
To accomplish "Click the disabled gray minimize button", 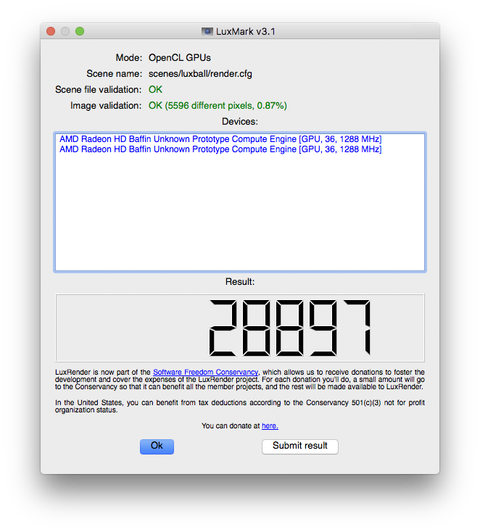I will (x=65, y=31).
